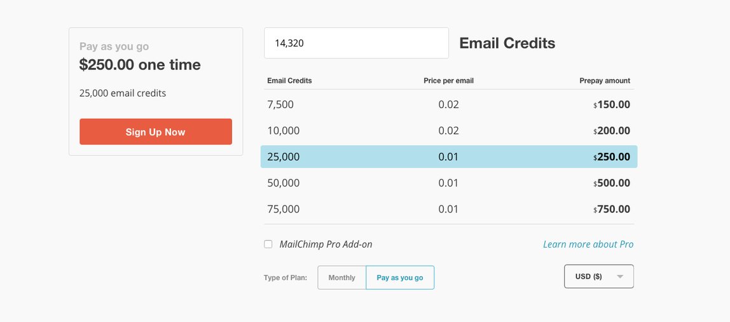Click the Prepay amount column header
Viewport: 730px width, 322px height.
(605, 81)
